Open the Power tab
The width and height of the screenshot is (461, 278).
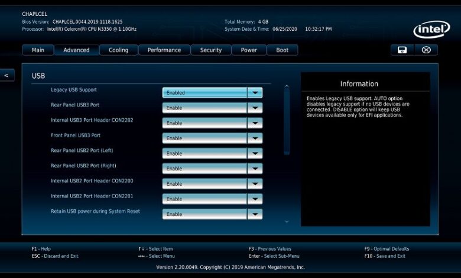click(249, 50)
